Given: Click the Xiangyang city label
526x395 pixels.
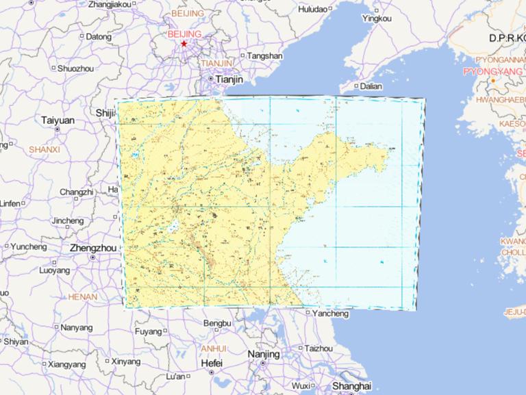Looking at the screenshot, I should [x=66, y=364].
